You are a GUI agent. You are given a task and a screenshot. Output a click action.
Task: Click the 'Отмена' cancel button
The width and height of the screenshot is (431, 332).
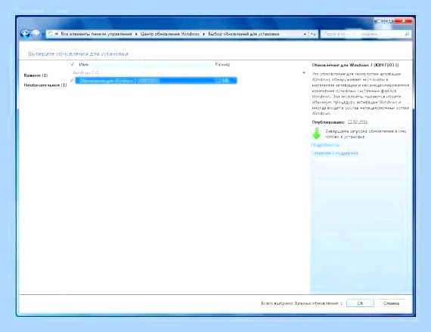pyautogui.click(x=391, y=303)
